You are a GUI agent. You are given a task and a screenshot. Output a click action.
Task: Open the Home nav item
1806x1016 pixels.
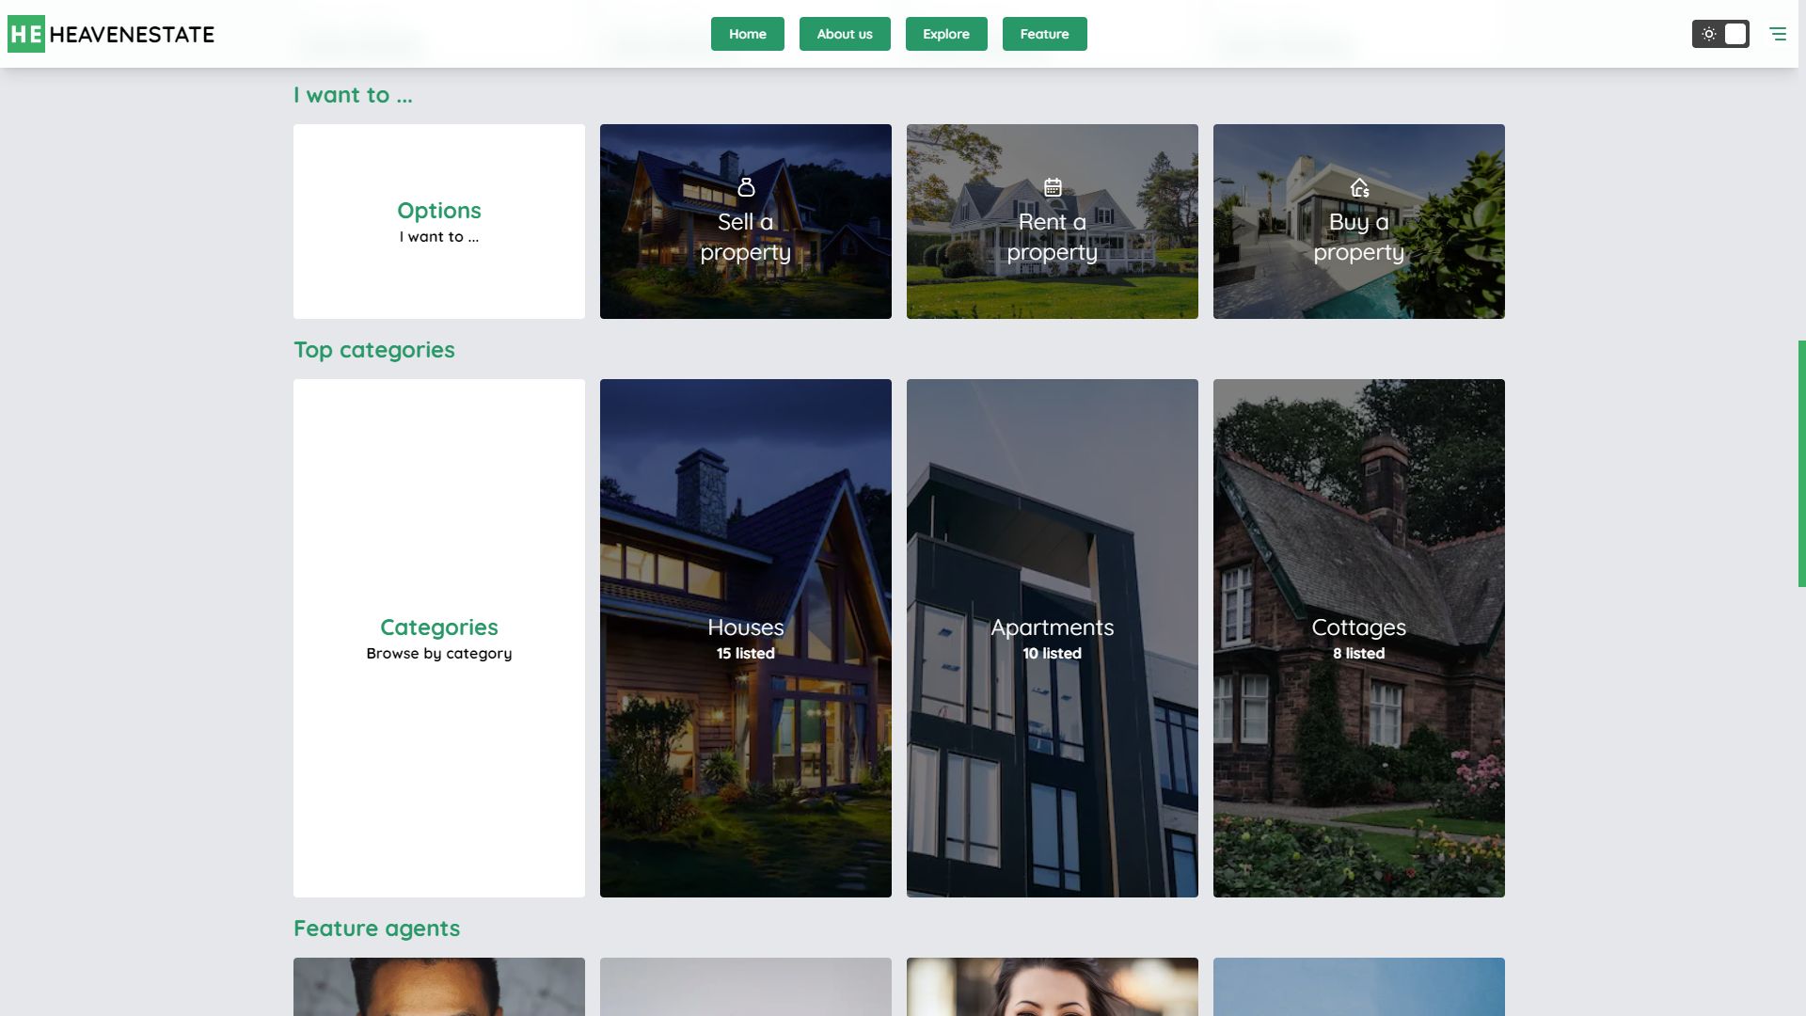click(x=747, y=34)
